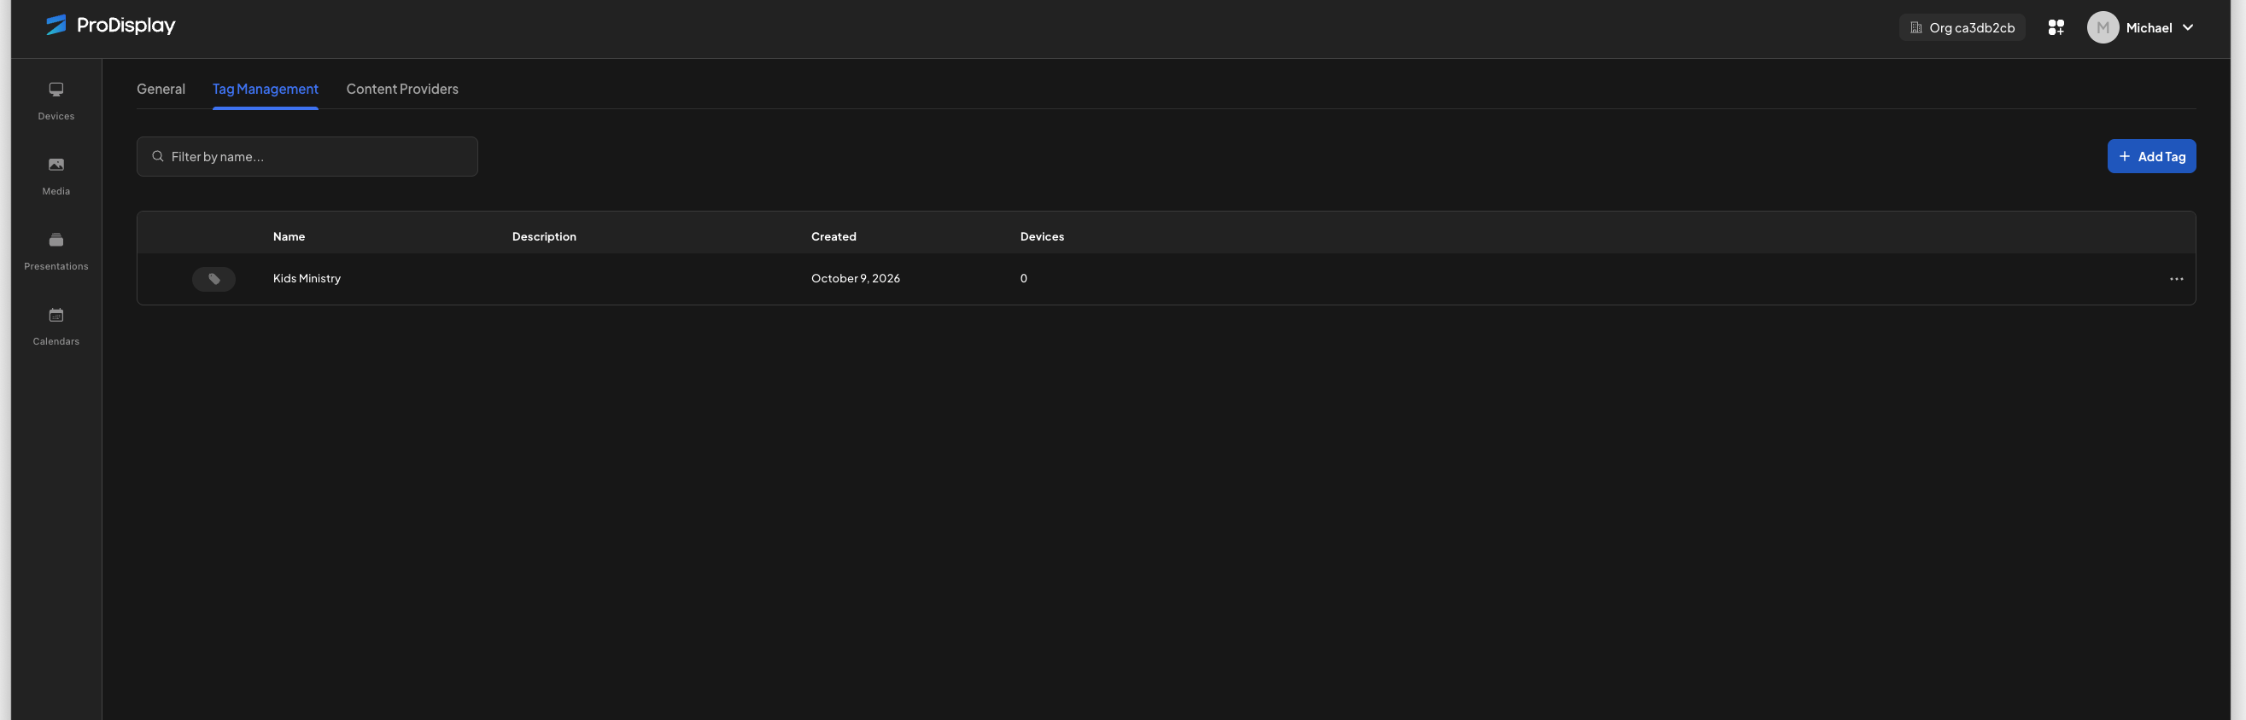Open the Media sidebar section
Viewport: 2246px width, 720px height.
[56, 176]
